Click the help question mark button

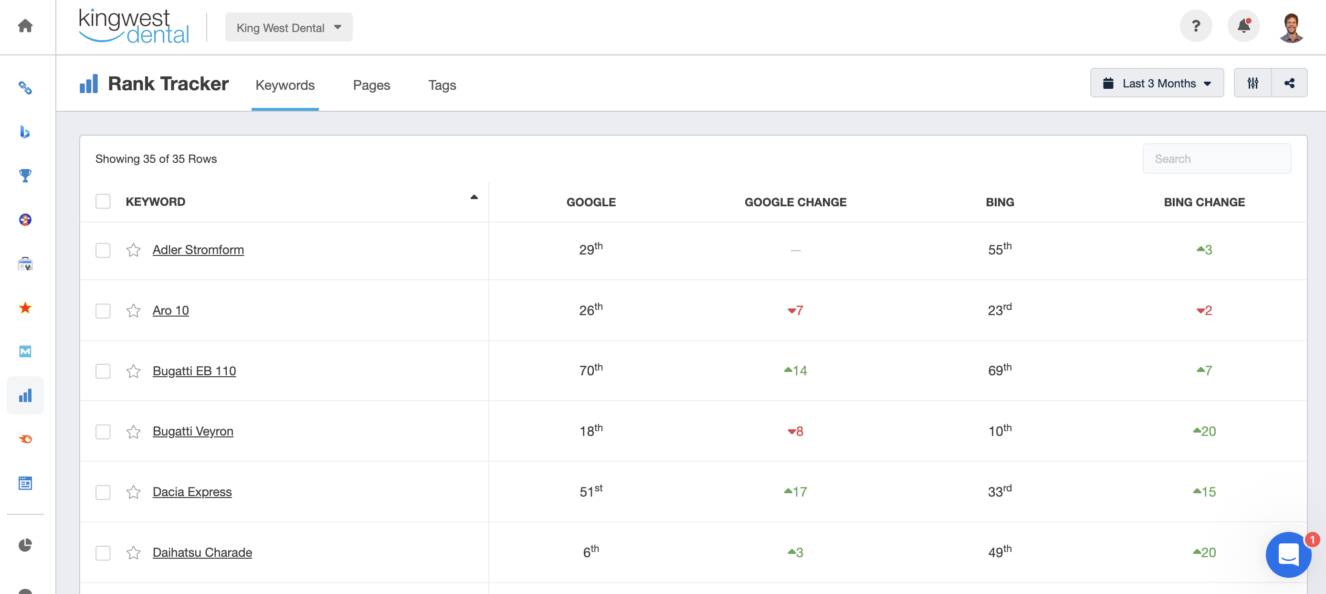[1196, 26]
